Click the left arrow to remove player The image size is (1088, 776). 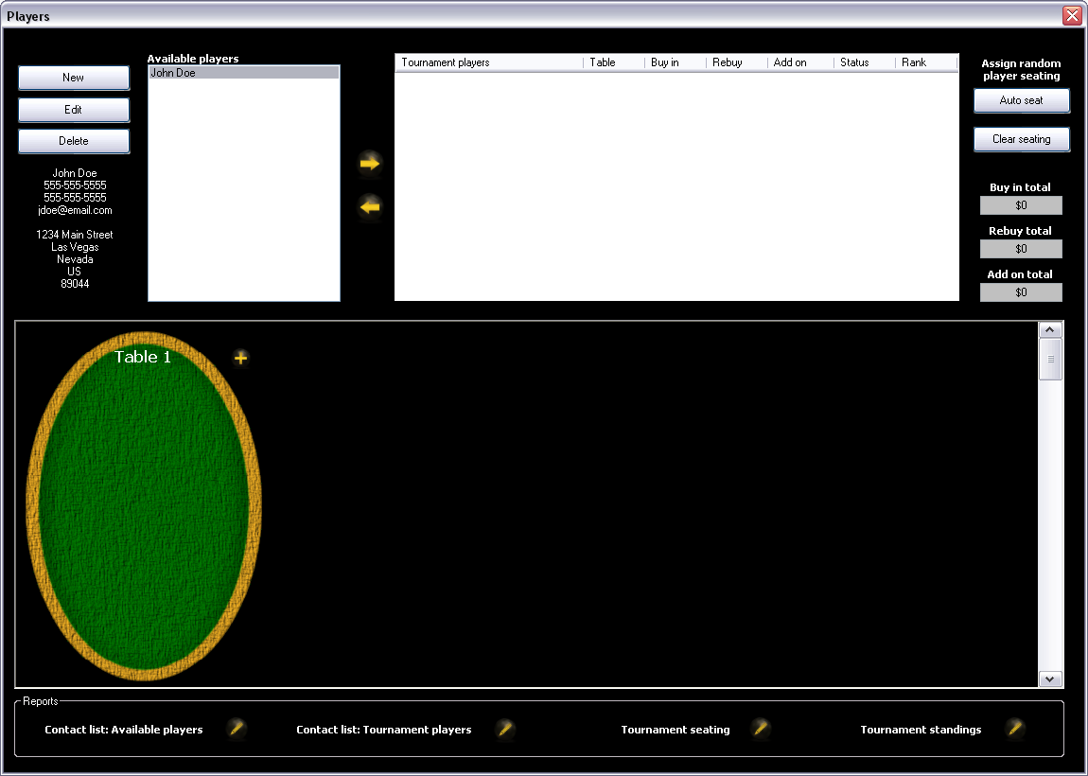click(370, 206)
